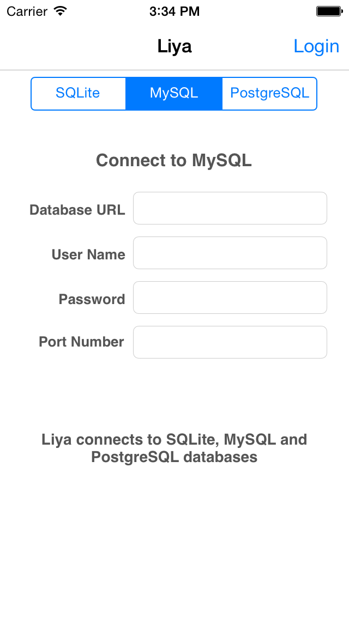The width and height of the screenshot is (349, 619).
Task: Switch to the SQLite tab
Action: (78, 93)
